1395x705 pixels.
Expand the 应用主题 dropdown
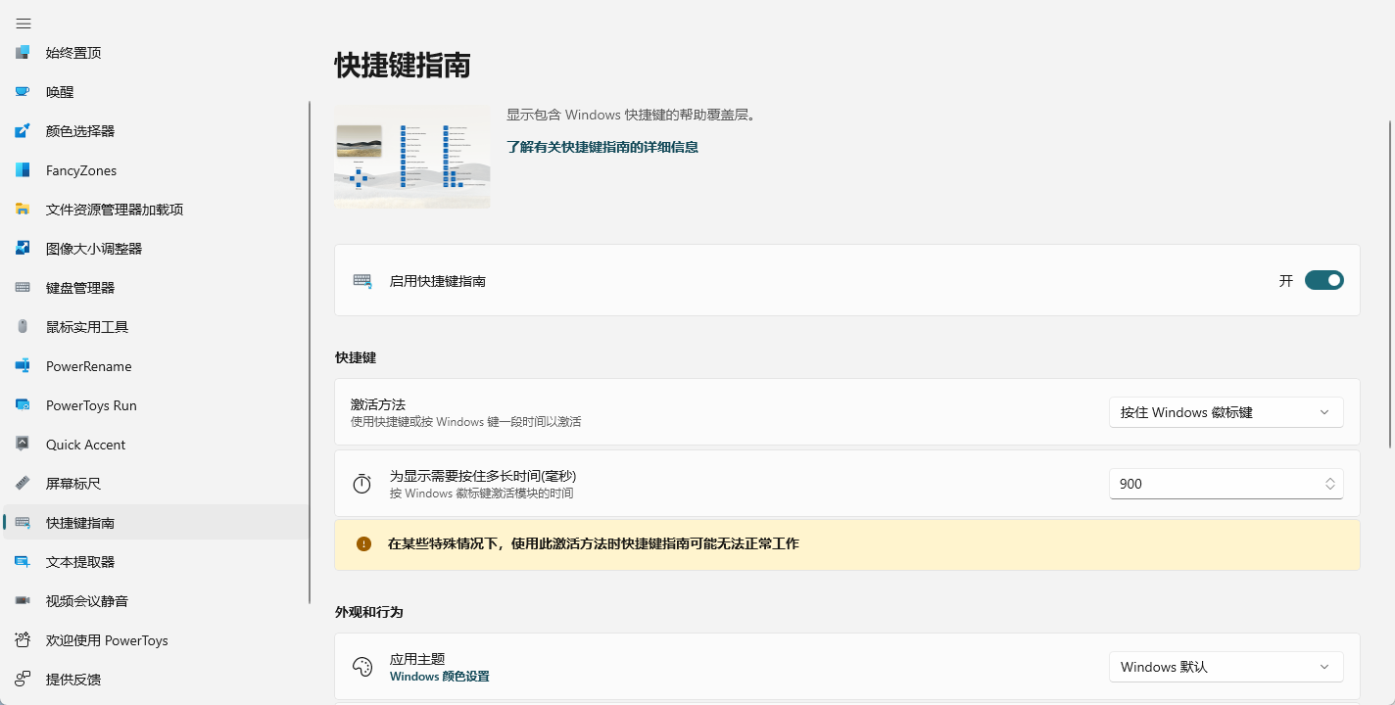pos(1227,667)
